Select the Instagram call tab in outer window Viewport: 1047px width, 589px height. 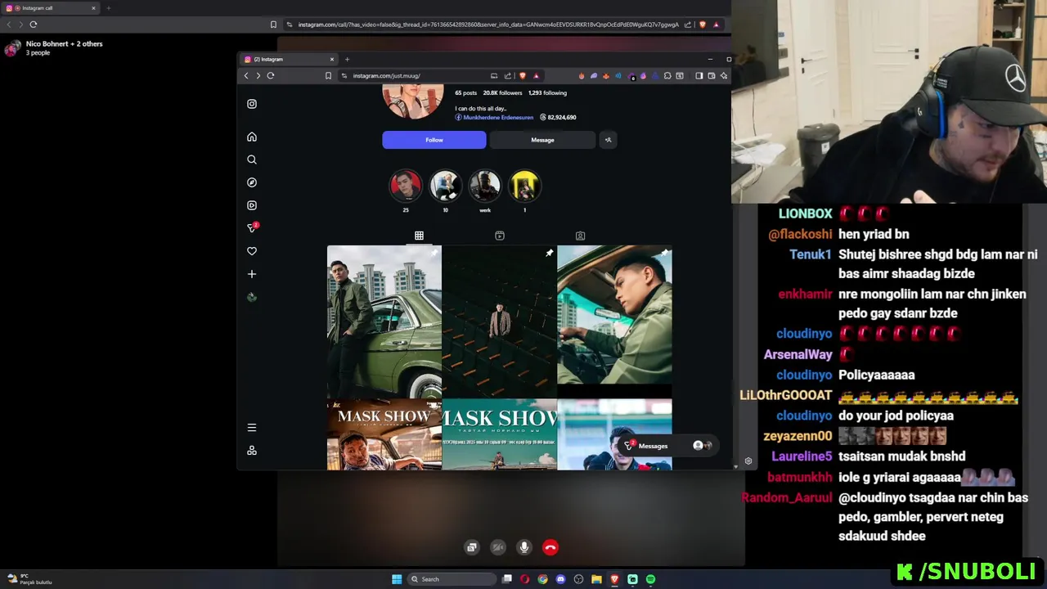pos(52,8)
